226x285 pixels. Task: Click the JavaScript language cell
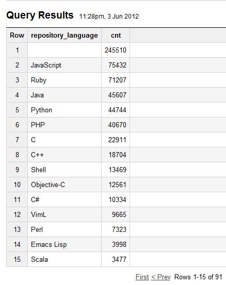[64, 65]
